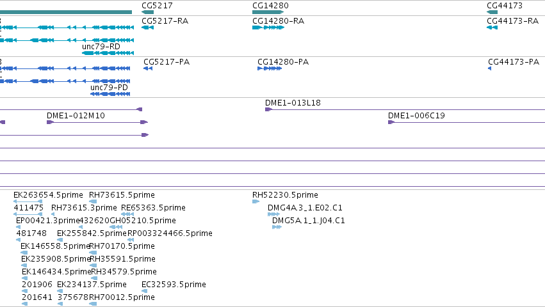The width and height of the screenshot is (545, 307).
Task: Click the CG44173-RA transcript glyph
Action: [x=492, y=28]
